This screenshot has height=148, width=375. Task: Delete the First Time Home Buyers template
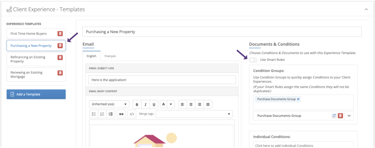tap(60, 34)
